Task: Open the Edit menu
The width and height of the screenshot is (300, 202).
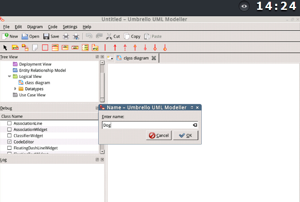Action: point(18,27)
